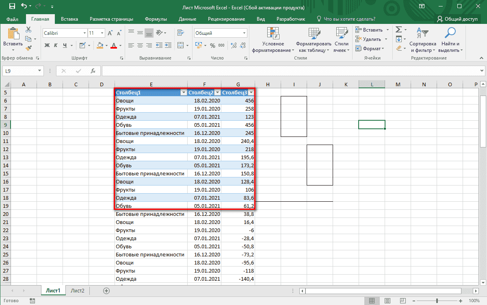Select the AutoSum (Σ) icon
The image size is (487, 305).
[x=399, y=29]
